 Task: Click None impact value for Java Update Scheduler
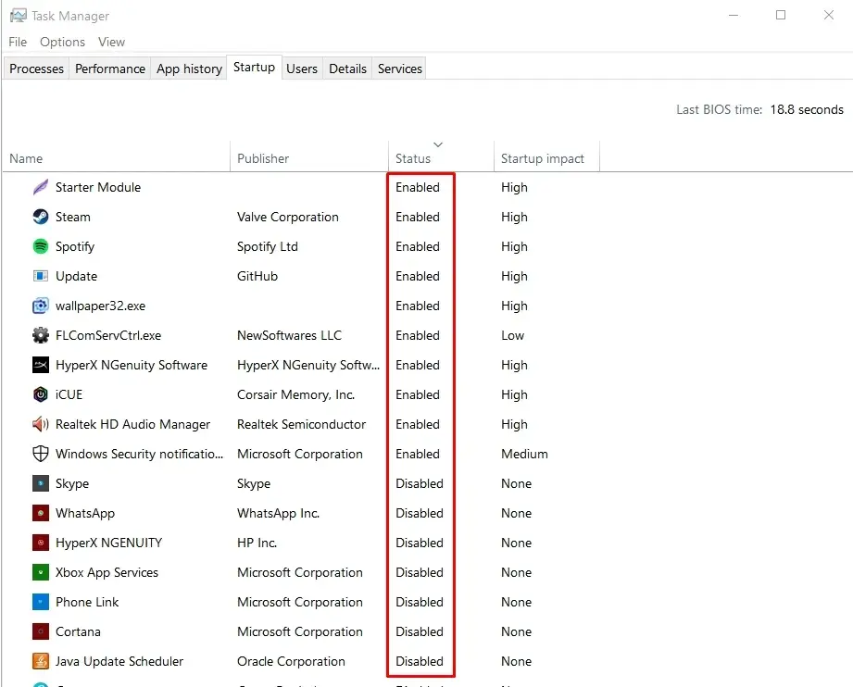click(516, 661)
